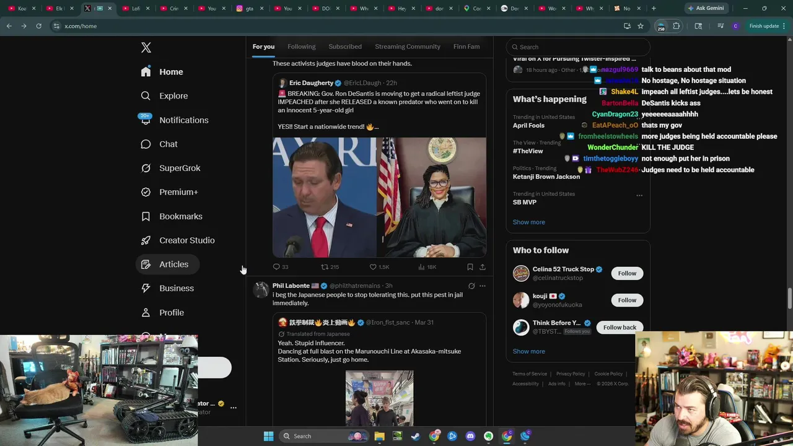
Task: Open Ketanji Brown Jackson trend
Action: tap(546, 177)
